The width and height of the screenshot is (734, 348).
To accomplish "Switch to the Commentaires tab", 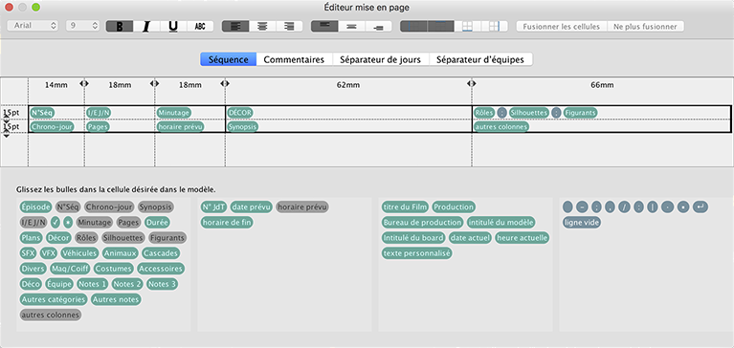I will 294,59.
